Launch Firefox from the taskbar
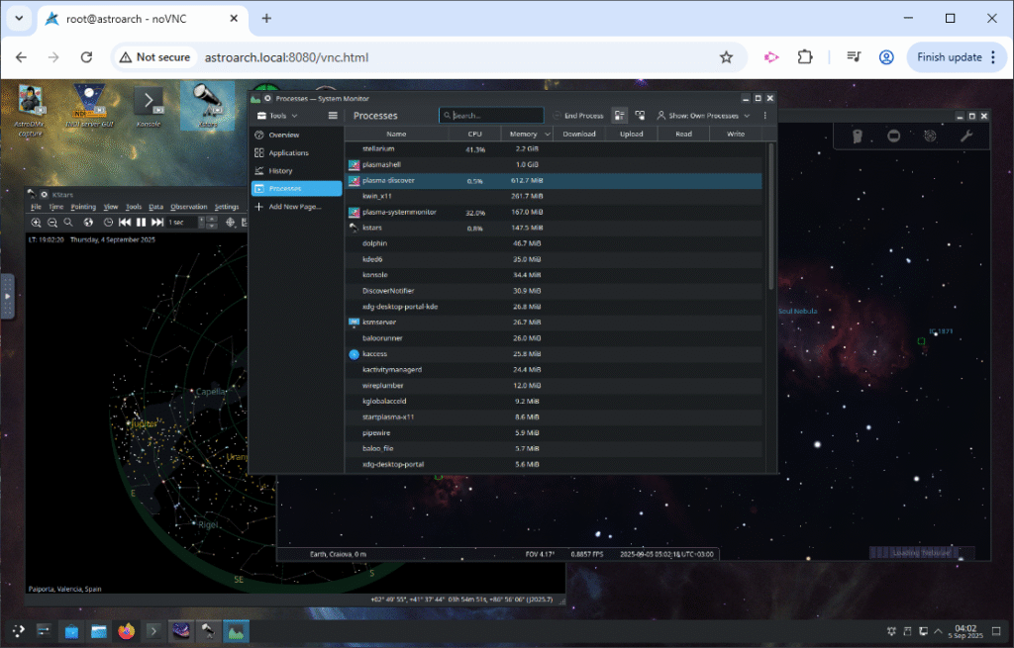This screenshot has width=1014, height=648. [x=126, y=630]
